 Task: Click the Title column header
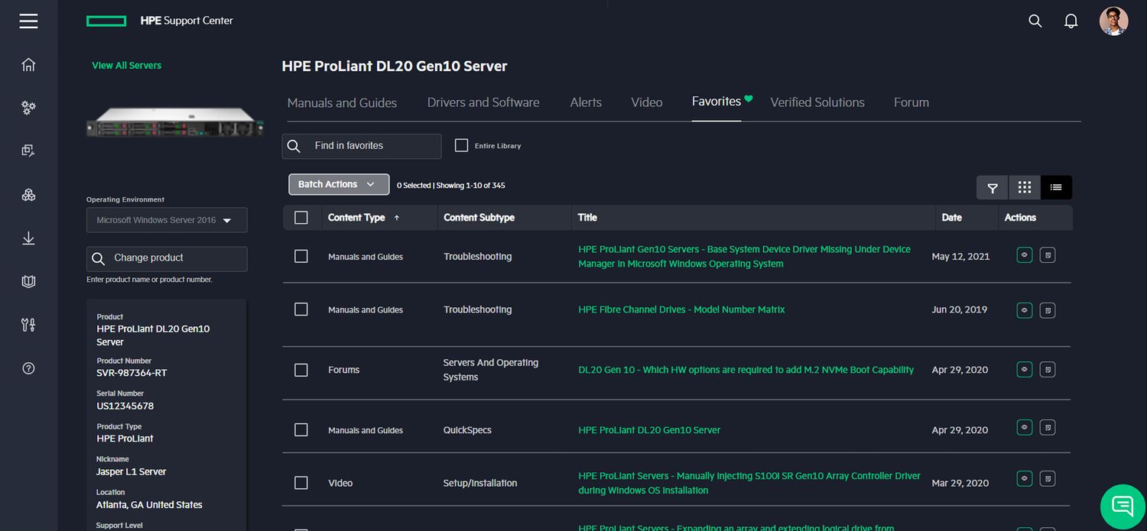587,218
